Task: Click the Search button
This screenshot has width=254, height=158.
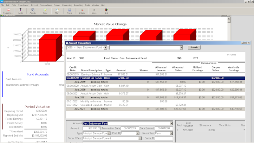Action: coord(194,47)
